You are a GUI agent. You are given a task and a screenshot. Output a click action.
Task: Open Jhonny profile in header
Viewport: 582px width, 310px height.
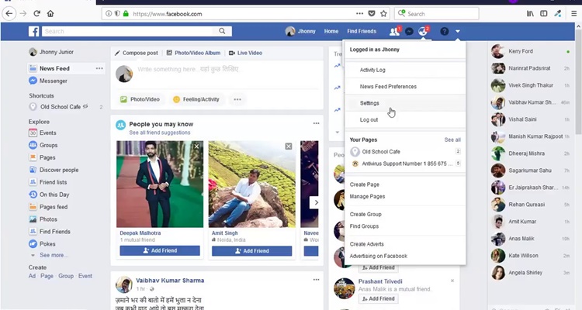[x=300, y=32]
